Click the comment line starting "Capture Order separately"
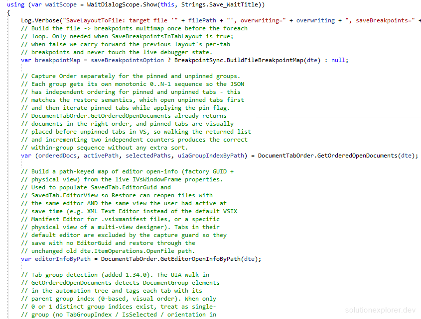 (131, 76)
